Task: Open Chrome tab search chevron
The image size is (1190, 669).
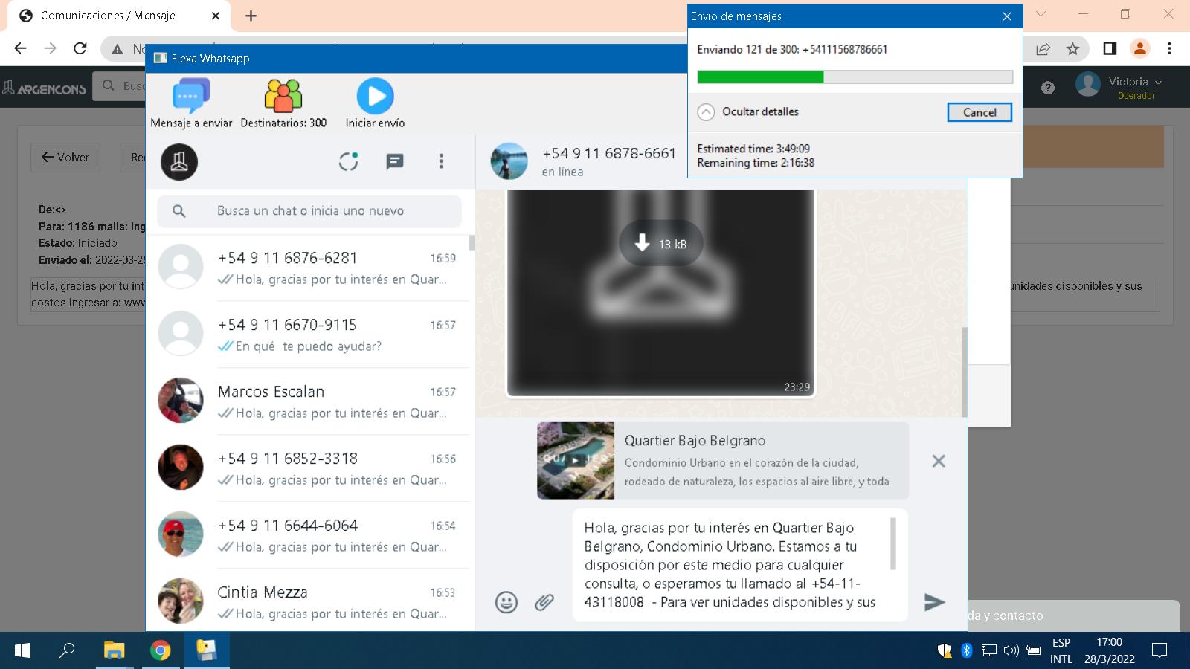Action: [x=1041, y=14]
